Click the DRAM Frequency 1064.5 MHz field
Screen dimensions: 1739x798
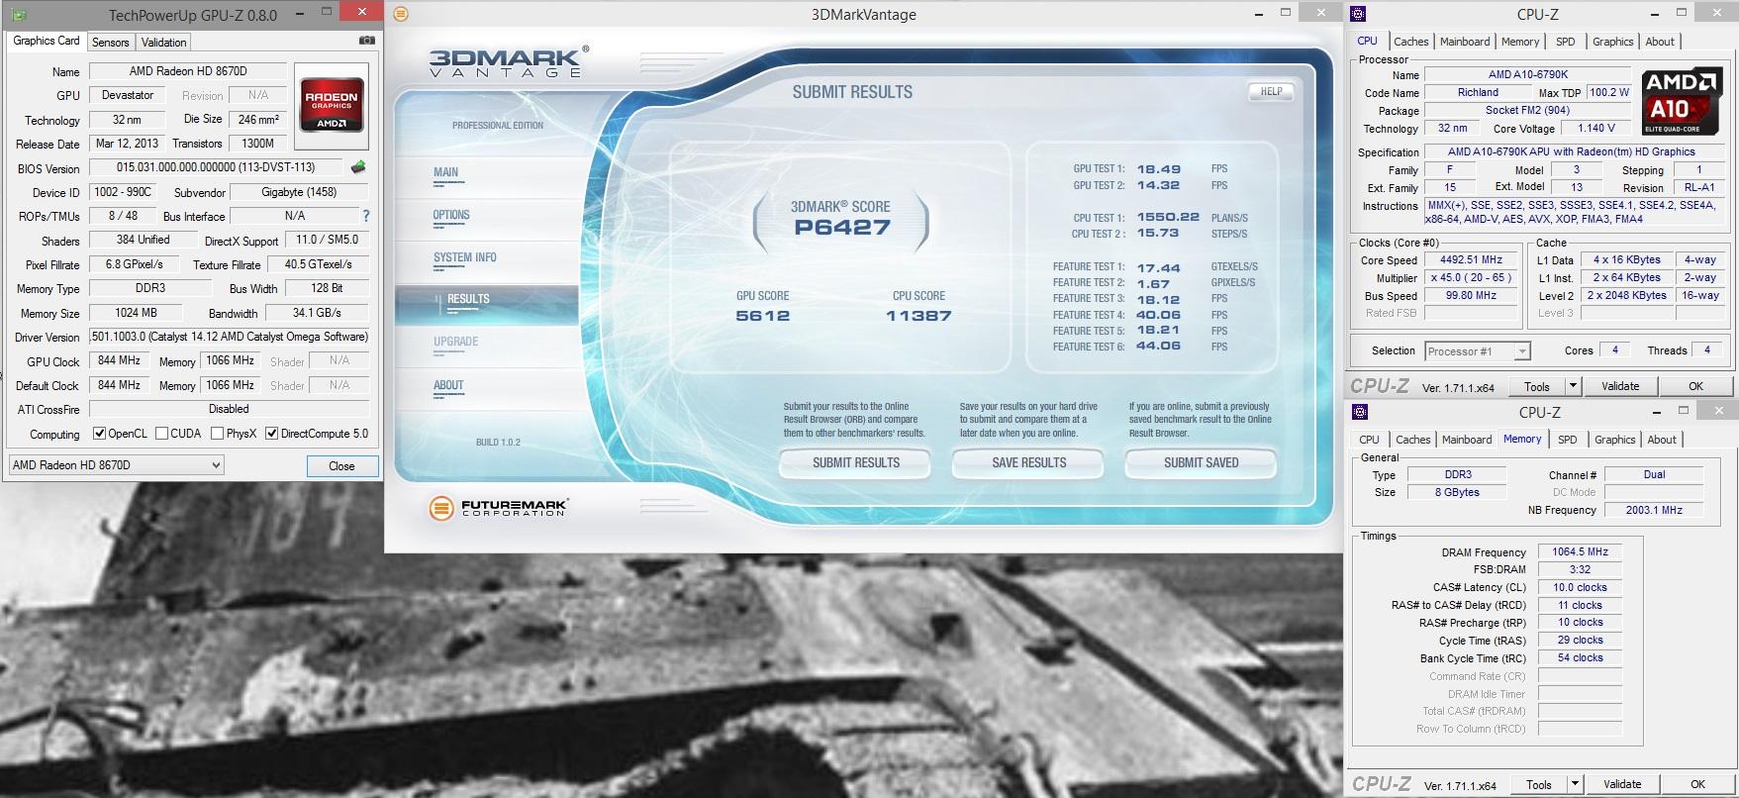click(x=1580, y=551)
